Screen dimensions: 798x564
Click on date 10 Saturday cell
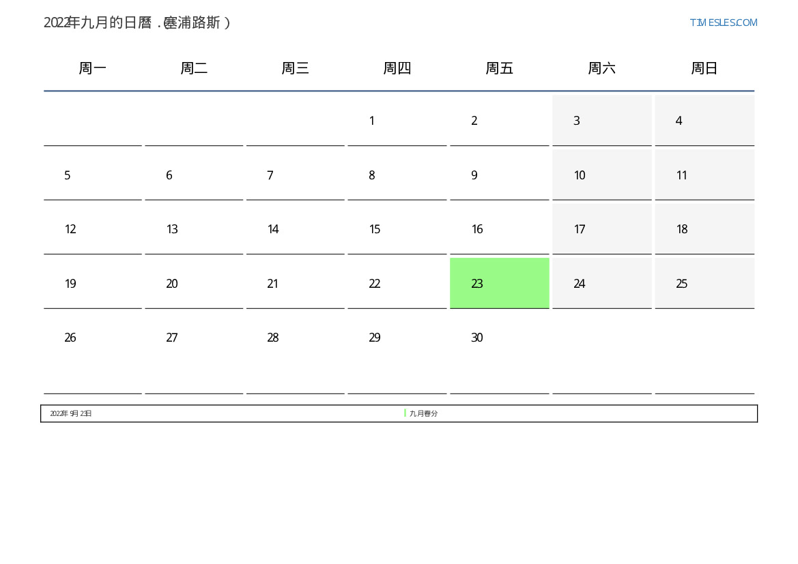pos(601,175)
